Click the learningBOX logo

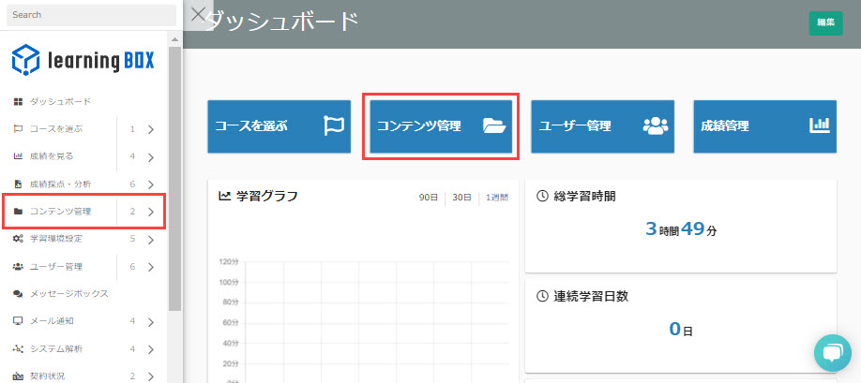83,60
